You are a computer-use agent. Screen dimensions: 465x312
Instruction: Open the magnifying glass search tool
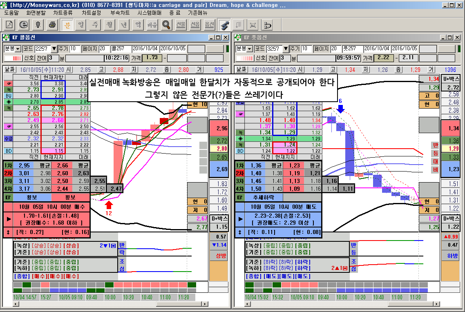pyautogui.click(x=166, y=25)
